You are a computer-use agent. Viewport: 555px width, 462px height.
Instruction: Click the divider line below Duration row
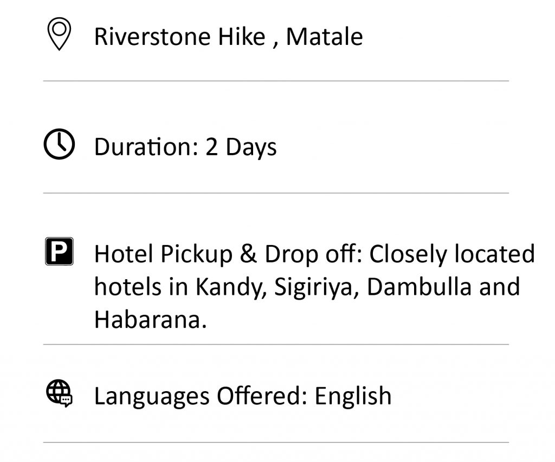coord(276,193)
